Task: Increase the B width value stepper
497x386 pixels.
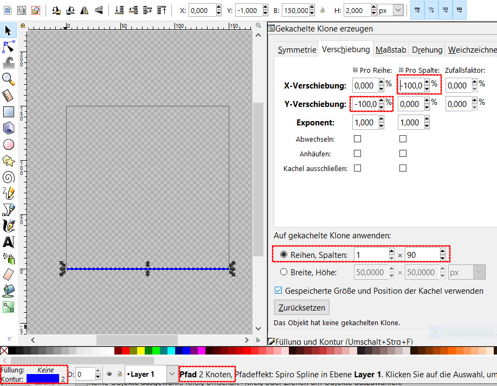Action: tap(312, 7)
